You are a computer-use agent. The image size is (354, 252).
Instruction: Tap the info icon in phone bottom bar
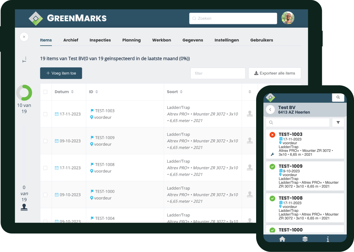coord(328,239)
